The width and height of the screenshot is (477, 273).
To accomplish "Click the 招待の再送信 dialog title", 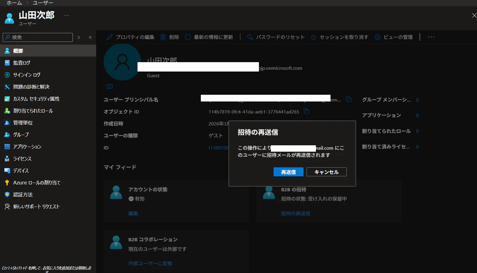I will 258,132.
